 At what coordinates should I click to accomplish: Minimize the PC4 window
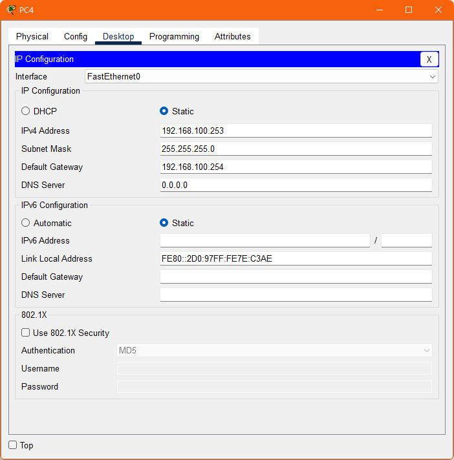(x=380, y=10)
